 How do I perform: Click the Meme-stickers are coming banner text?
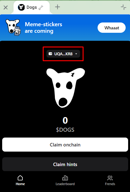click(x=44, y=28)
